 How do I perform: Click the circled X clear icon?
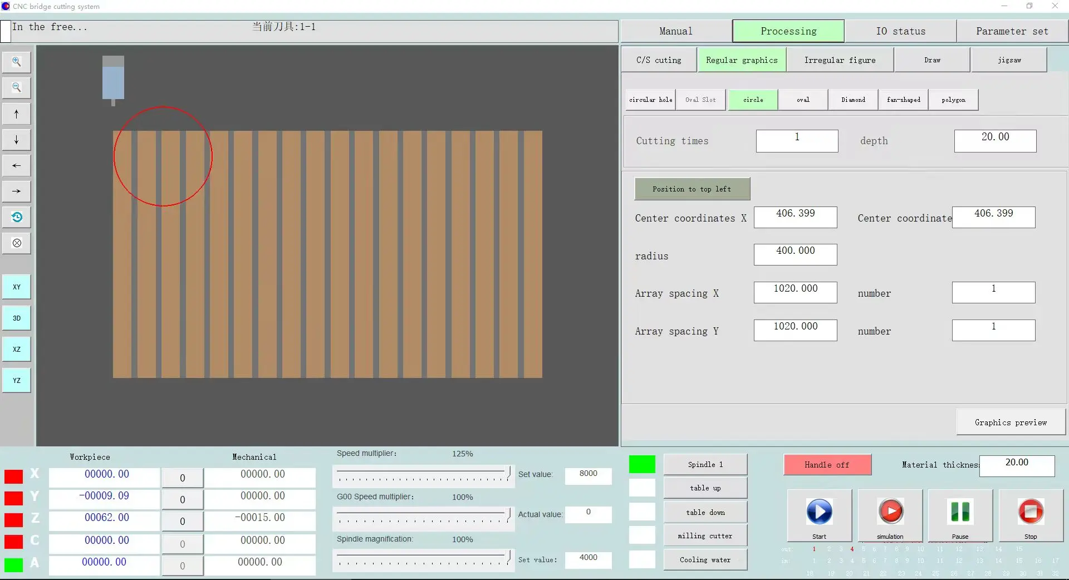[17, 243]
